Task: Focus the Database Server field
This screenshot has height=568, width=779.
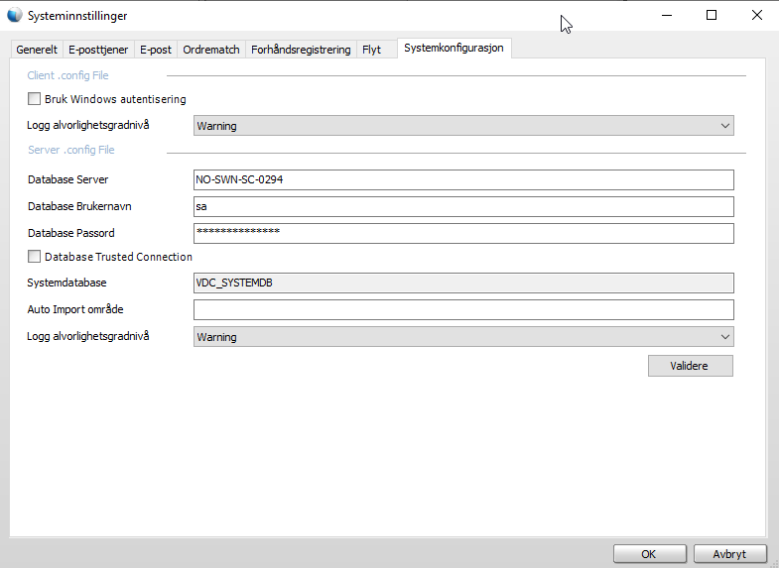Action: pyautogui.click(x=463, y=179)
